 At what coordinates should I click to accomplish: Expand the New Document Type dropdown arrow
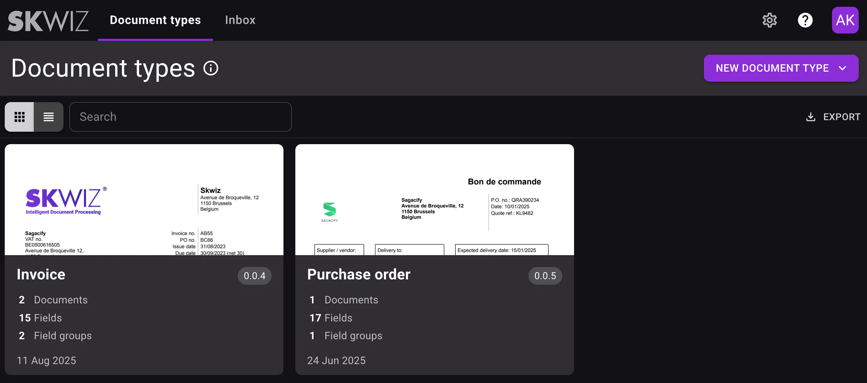(842, 68)
